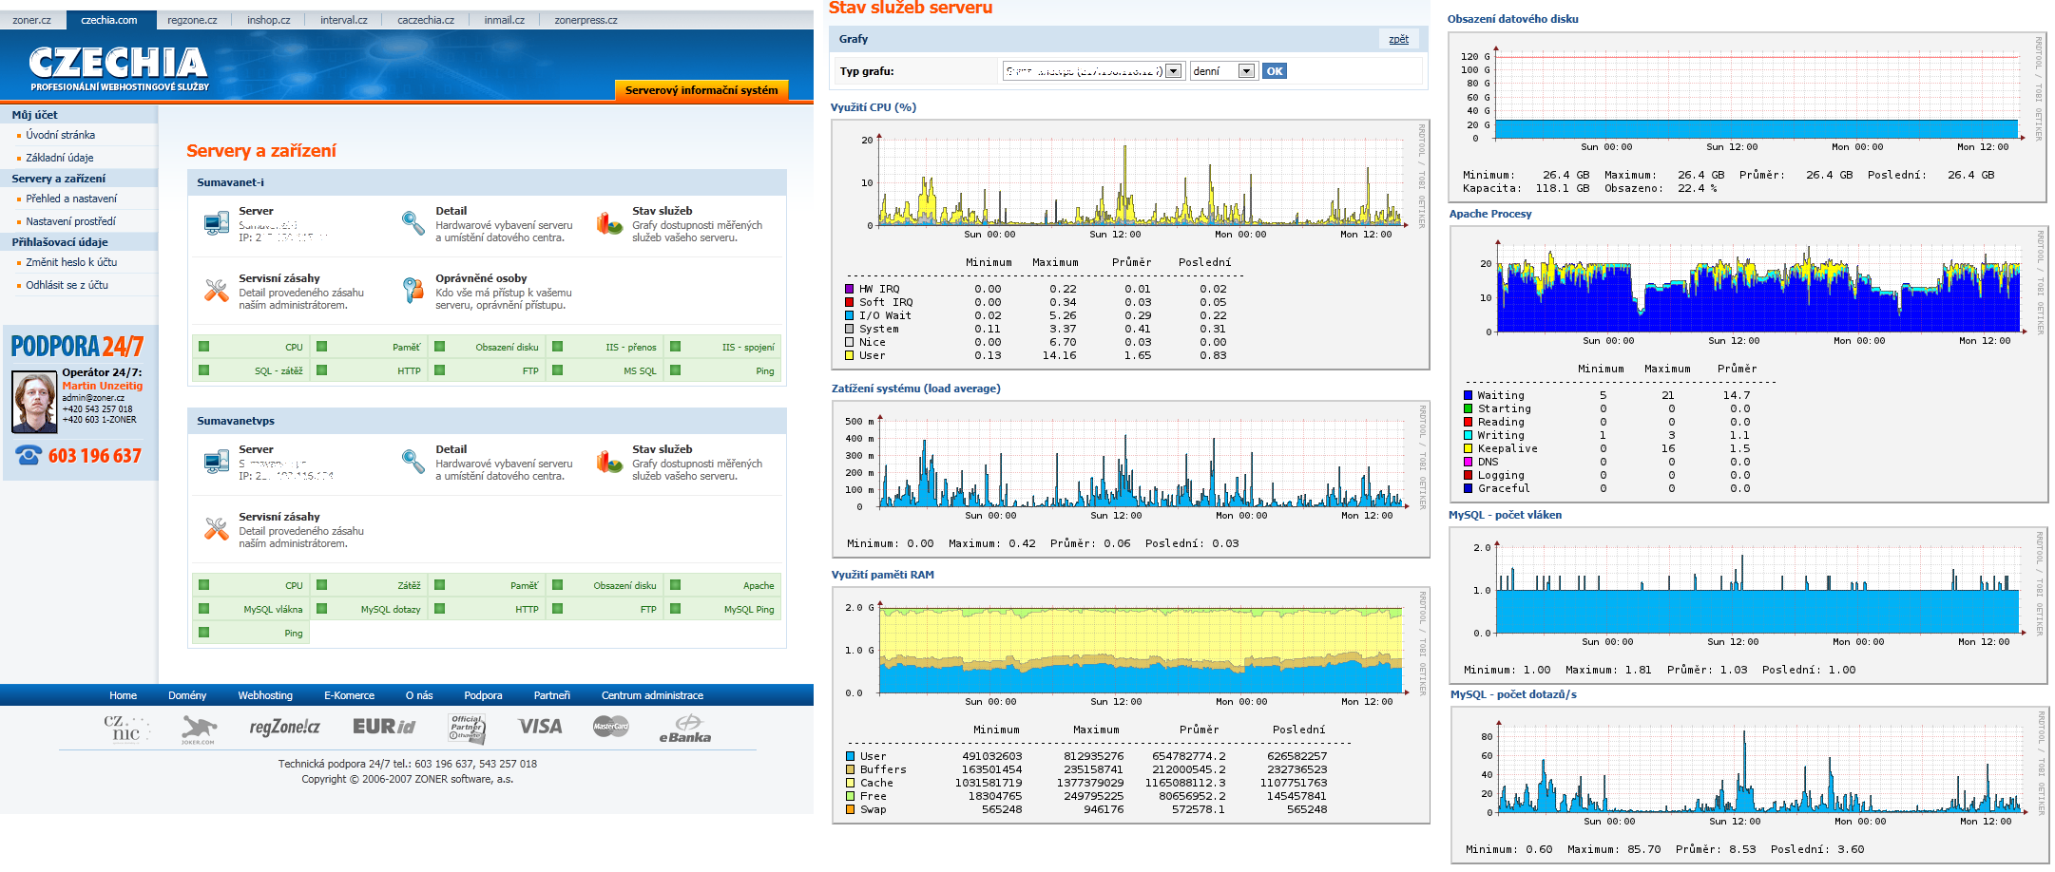
Task: Click Servisní zásahy tools icon under Sumavanetvps
Action: (217, 529)
